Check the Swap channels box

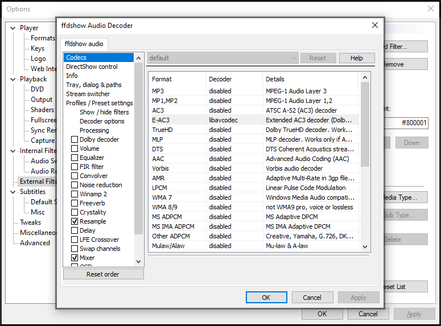tap(75, 249)
